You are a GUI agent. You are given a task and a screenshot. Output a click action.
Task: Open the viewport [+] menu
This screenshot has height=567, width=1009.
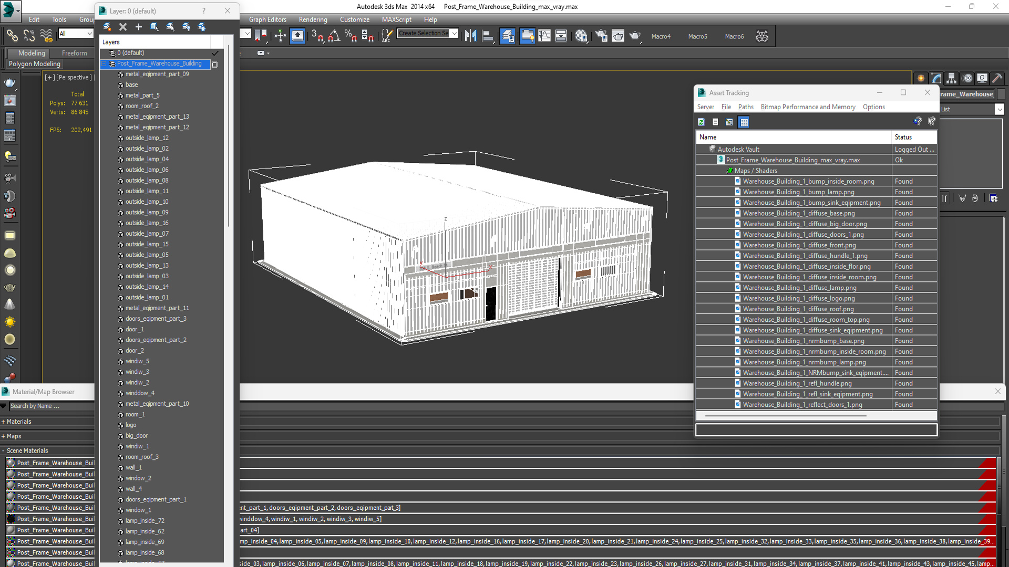click(x=49, y=77)
